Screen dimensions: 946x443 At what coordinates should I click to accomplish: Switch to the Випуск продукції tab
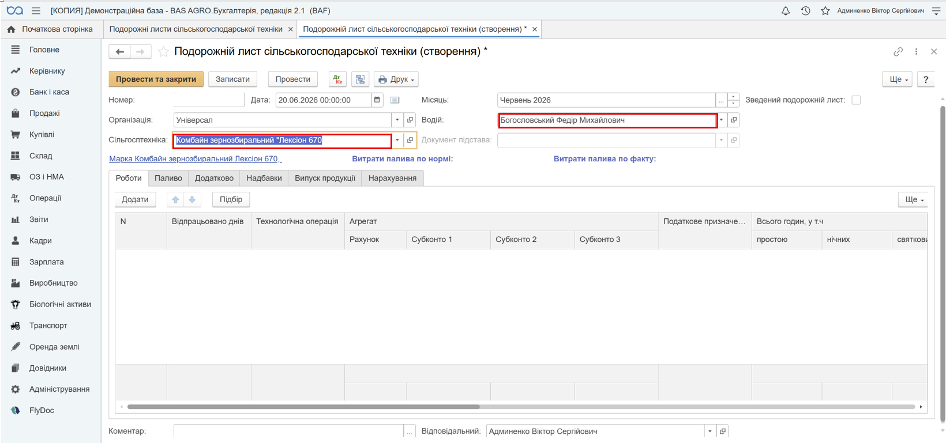click(325, 179)
